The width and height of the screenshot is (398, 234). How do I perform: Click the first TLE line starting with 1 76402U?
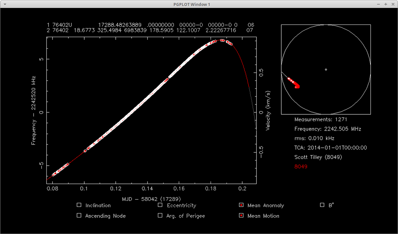pyautogui.click(x=150, y=25)
